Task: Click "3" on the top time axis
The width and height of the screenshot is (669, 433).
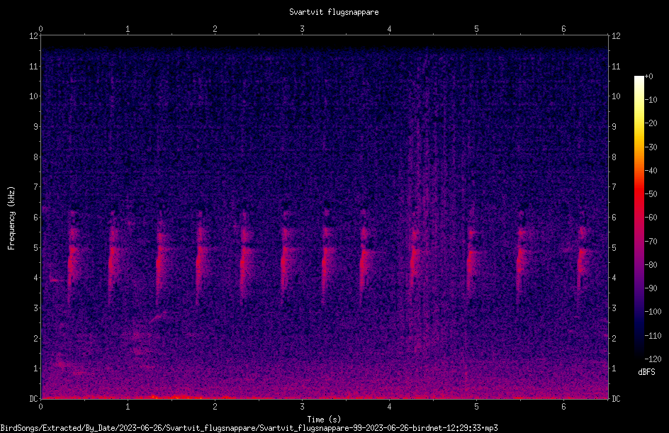Action: [x=302, y=29]
